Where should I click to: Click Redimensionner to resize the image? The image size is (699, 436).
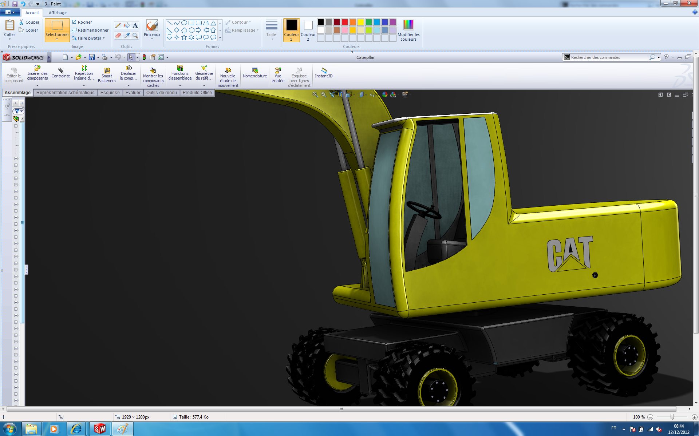point(90,30)
